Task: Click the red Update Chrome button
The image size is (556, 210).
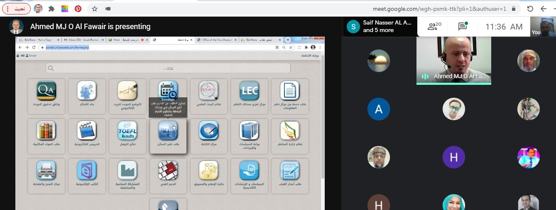Action: (x=16, y=8)
